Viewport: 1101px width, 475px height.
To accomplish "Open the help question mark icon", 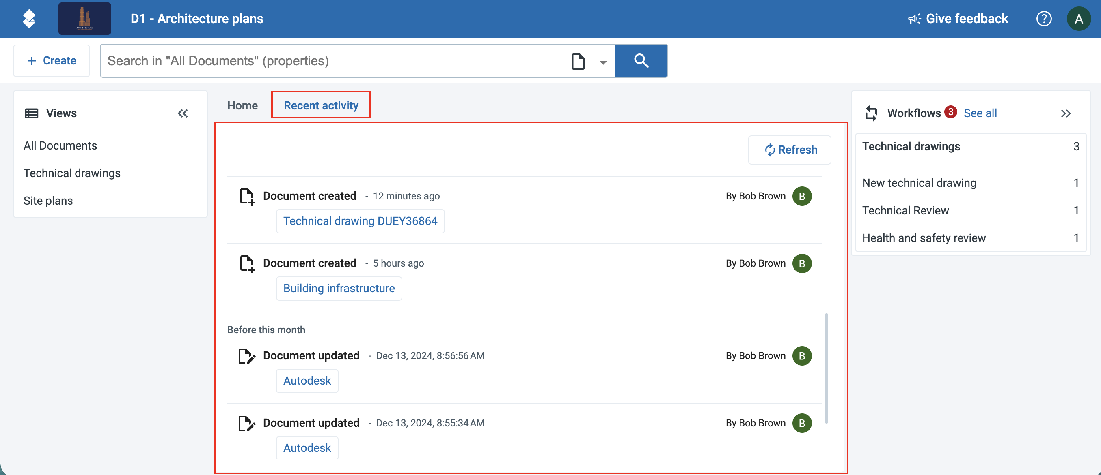I will tap(1044, 19).
